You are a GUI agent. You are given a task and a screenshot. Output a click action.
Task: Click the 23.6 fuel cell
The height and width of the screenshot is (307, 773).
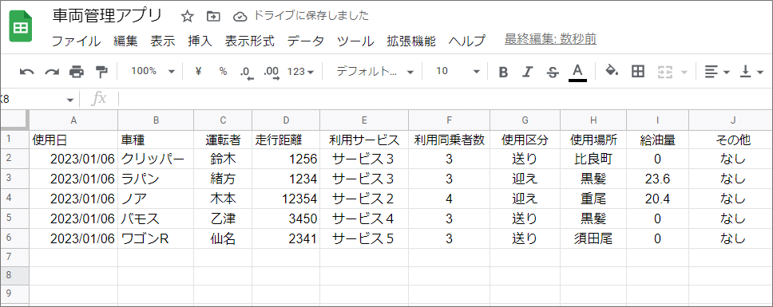pyautogui.click(x=658, y=179)
